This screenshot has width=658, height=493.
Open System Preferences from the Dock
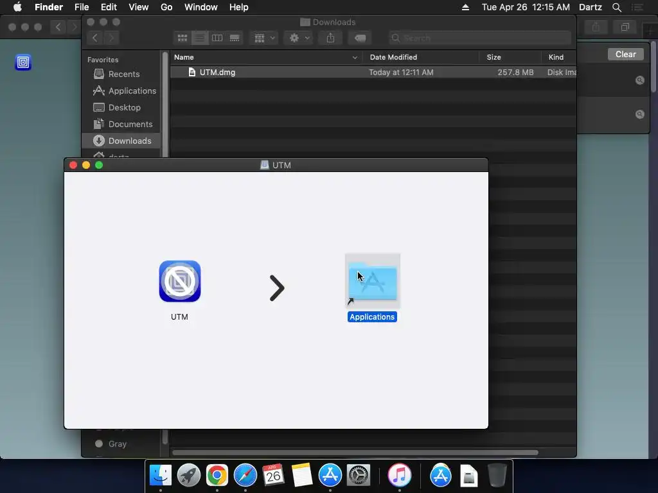[x=359, y=476]
